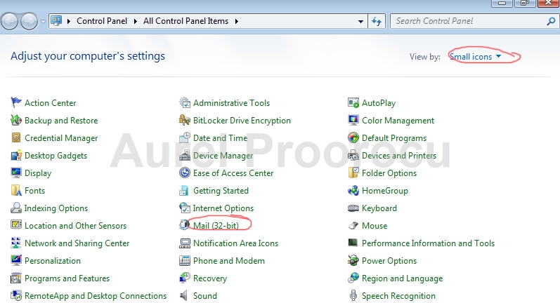The height and width of the screenshot is (303, 560).
Task: Open the Mouse icon
Action: coord(353,225)
